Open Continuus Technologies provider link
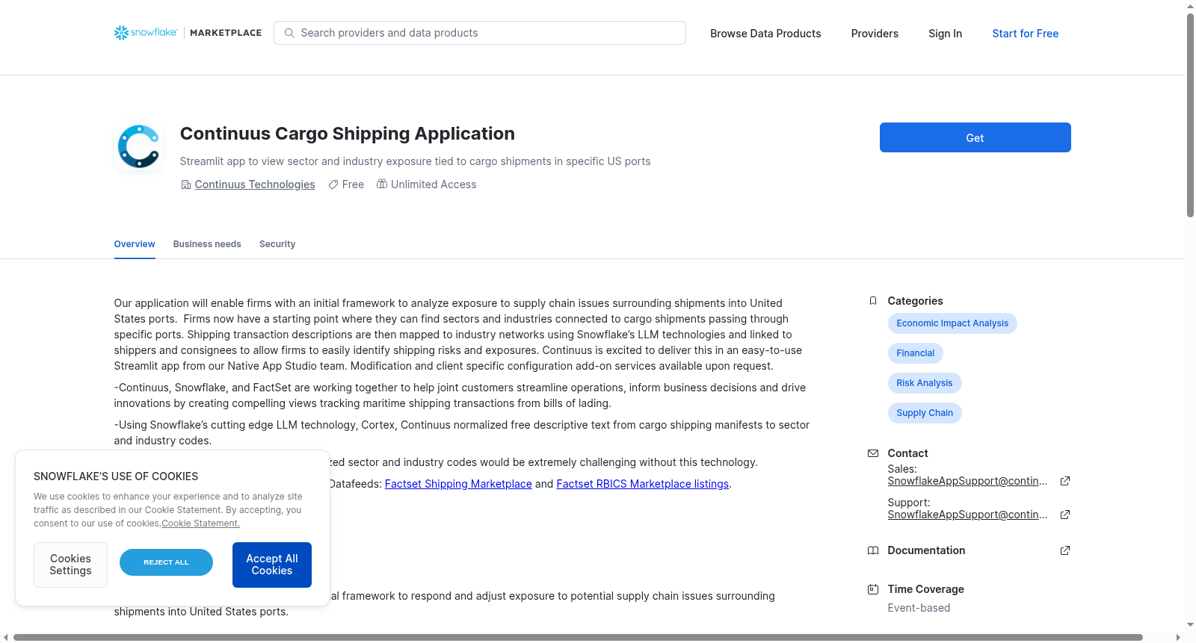The image size is (1196, 643). pyautogui.click(x=255, y=184)
